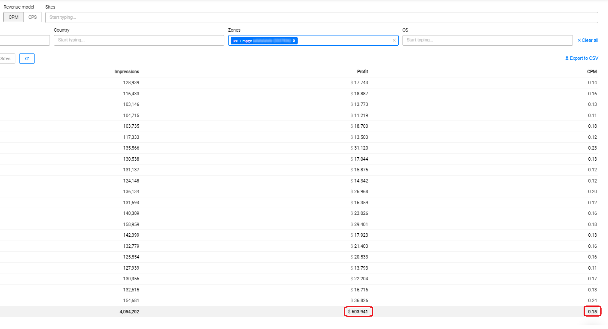
Task: Click the total CPM value 0.15
Action: [592, 312]
